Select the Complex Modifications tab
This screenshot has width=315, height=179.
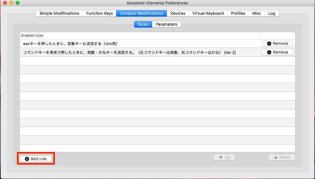tap(141, 13)
